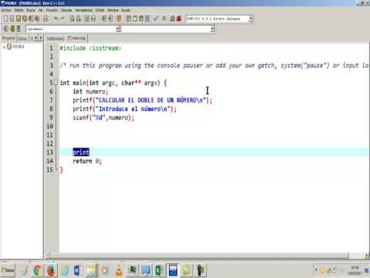Collapse the code fold at line 5
This screenshot has width=370, height=278.
point(55,83)
